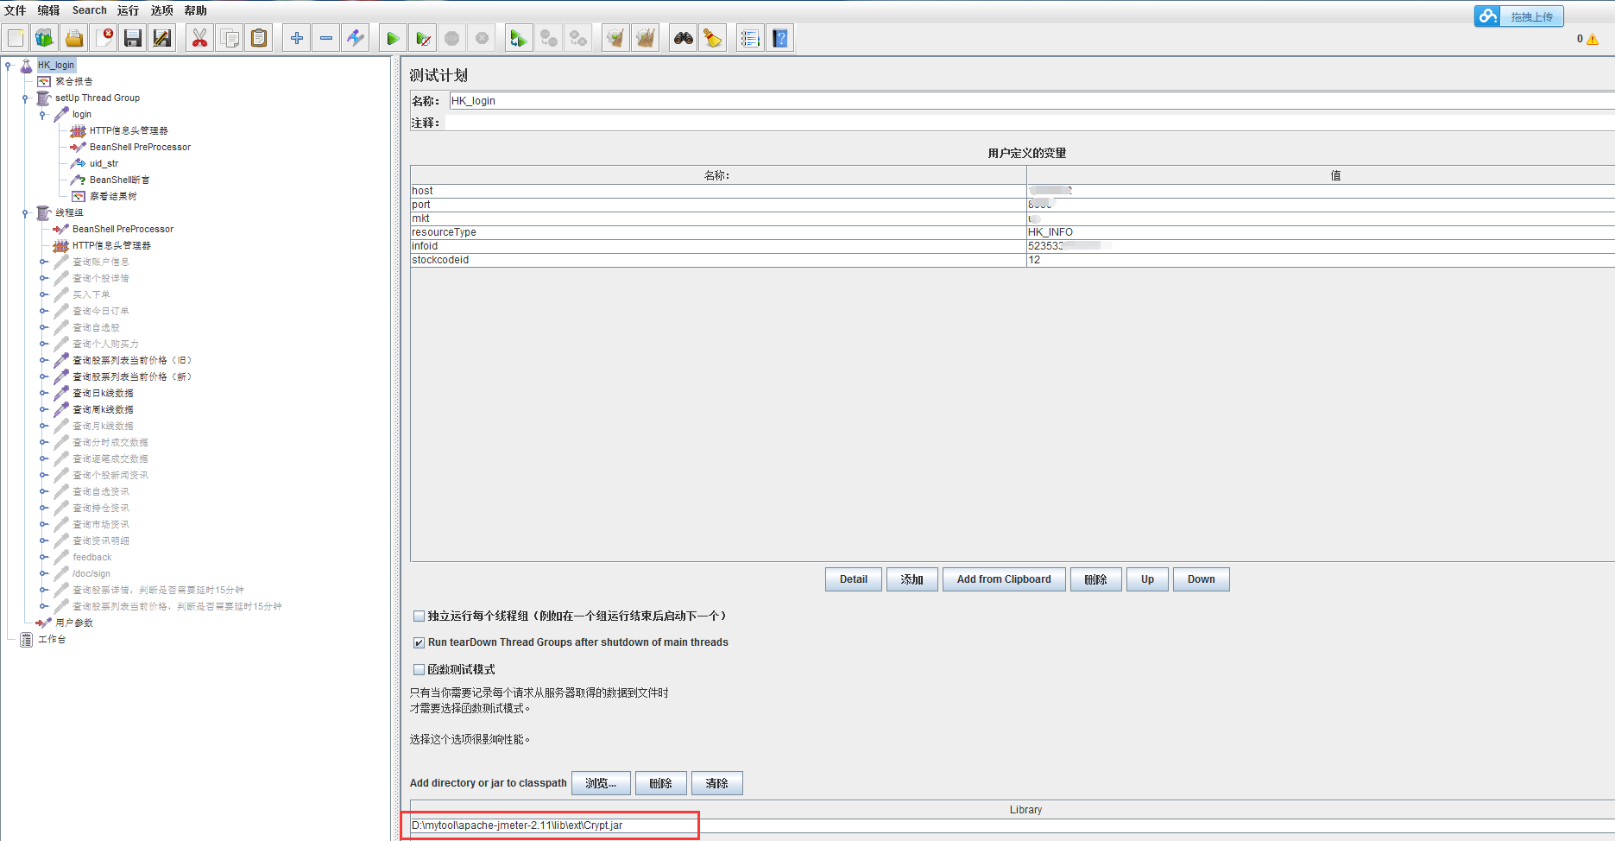Click the 名称 field containing HK_login
1615x841 pixels.
tap(1031, 101)
